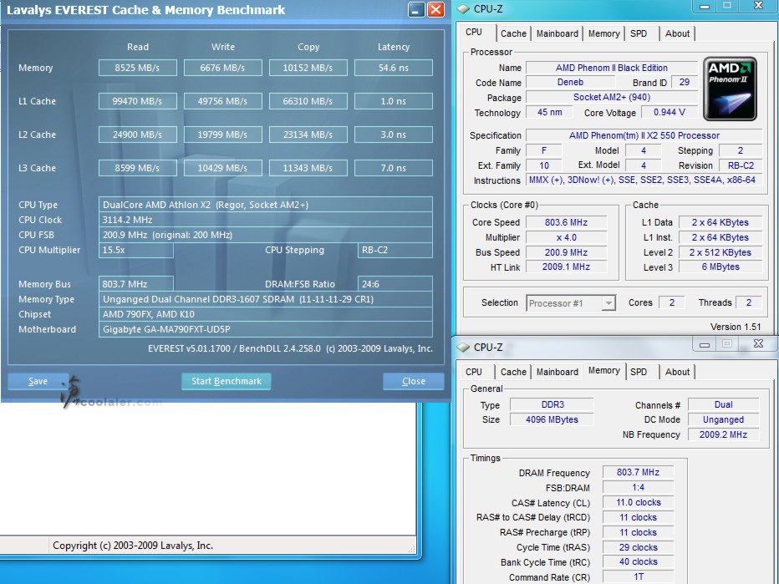This screenshot has height=584, width=779.
Task: Click the DRAM:FSB Ratio field 24:6
Action: (395, 284)
